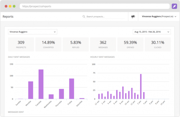Click the red window close dot
Image resolution: width=180 pixels, height=117 pixels.
pos(6,6)
